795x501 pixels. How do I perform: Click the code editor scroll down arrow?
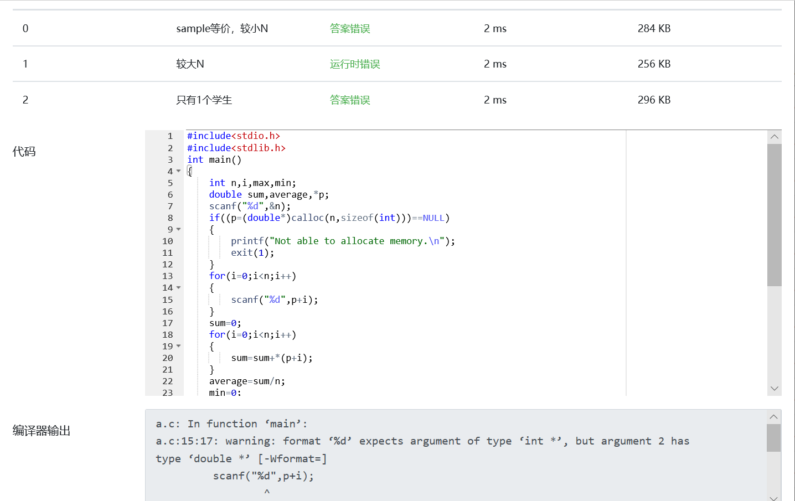pos(775,389)
